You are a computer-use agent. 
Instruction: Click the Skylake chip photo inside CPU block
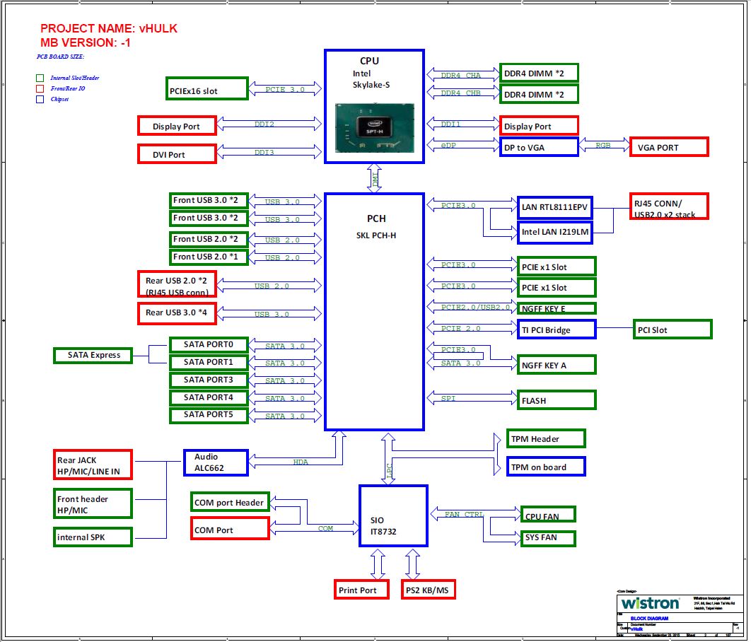click(x=375, y=128)
